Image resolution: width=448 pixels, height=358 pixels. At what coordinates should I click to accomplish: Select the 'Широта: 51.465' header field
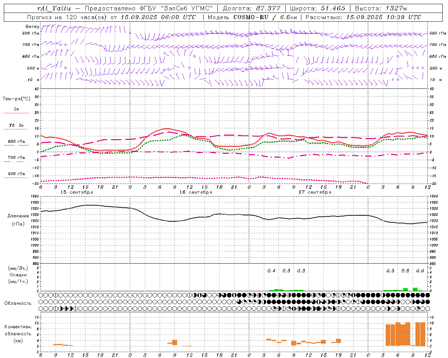coord(317,8)
